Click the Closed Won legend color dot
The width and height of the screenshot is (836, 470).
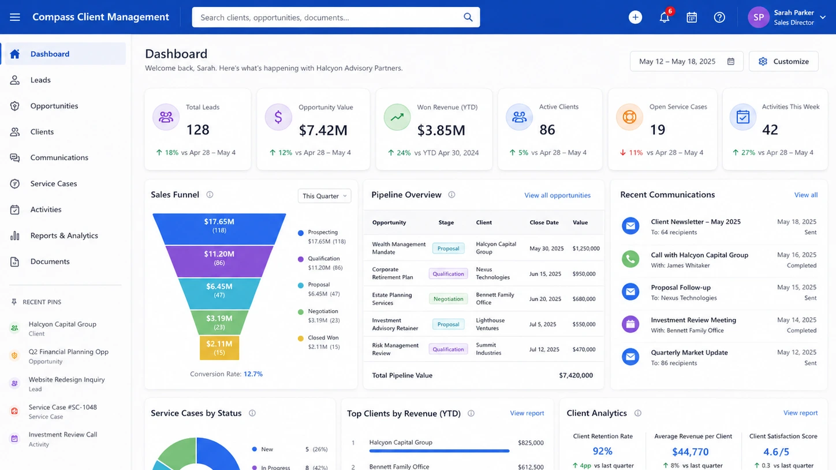click(x=300, y=339)
